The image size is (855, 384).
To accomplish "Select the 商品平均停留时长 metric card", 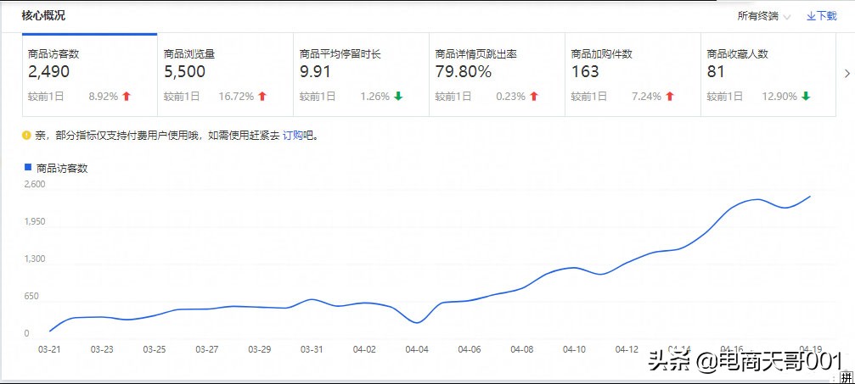I will point(362,75).
